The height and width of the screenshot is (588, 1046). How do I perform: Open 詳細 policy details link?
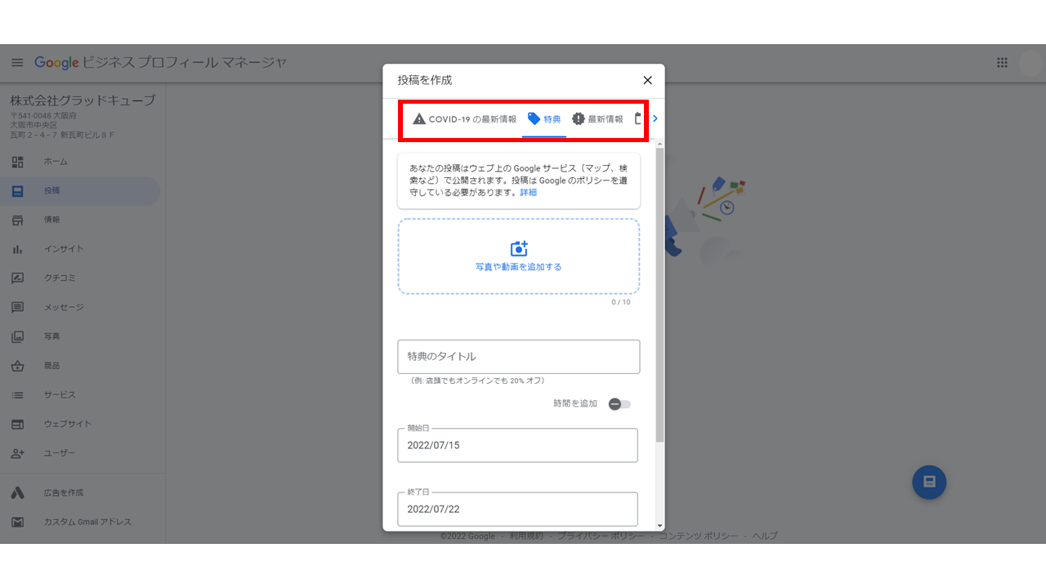(529, 193)
